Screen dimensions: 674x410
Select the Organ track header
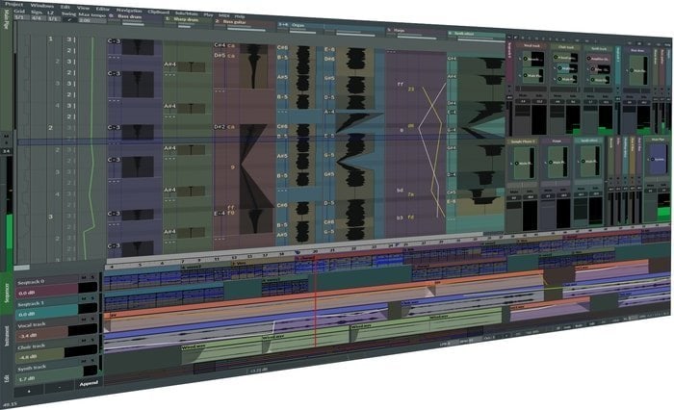coord(298,25)
